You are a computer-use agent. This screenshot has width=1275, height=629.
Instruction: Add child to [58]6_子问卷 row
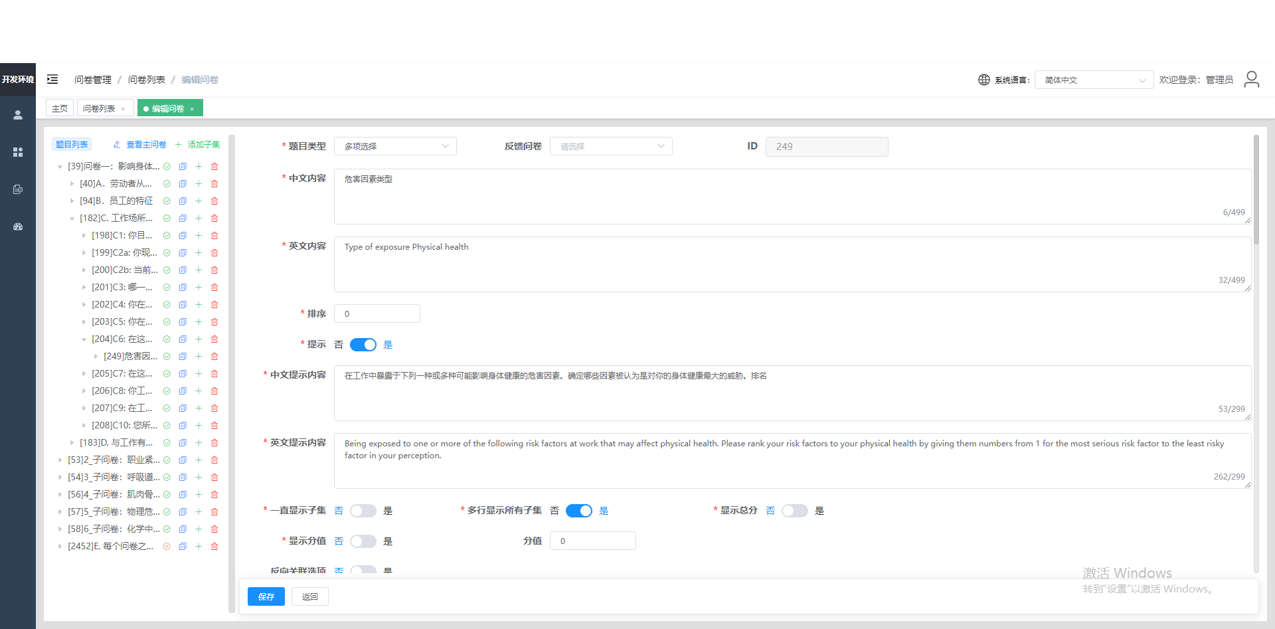(199, 529)
